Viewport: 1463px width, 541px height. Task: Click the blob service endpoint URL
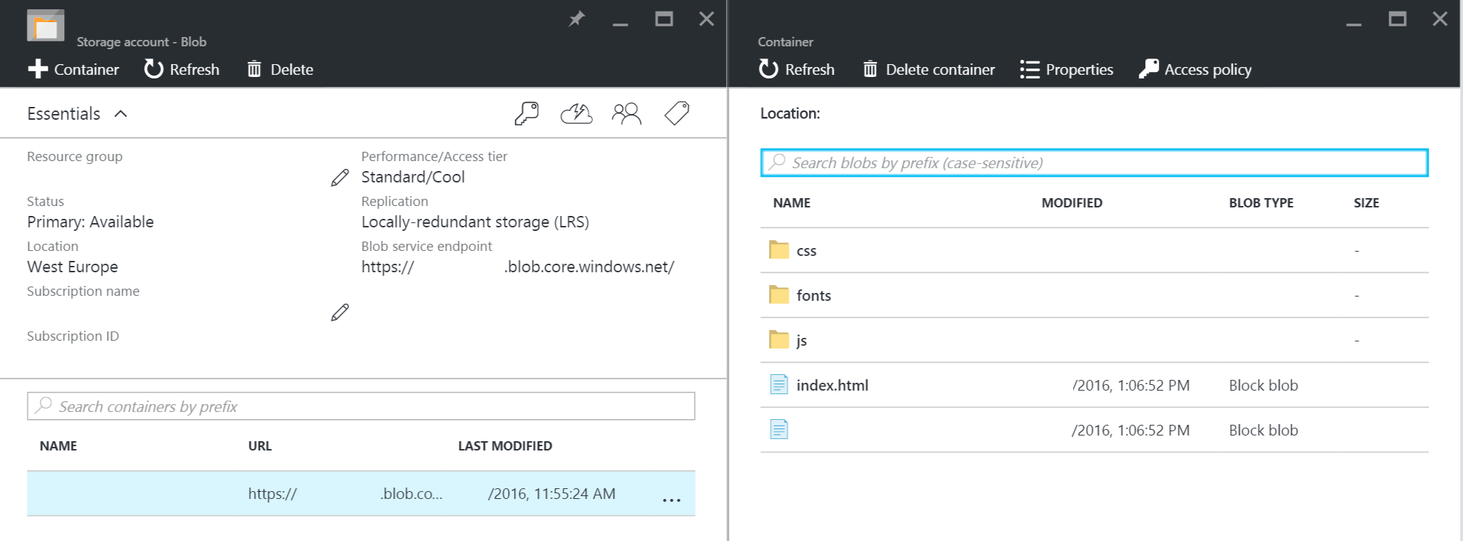tap(518, 267)
